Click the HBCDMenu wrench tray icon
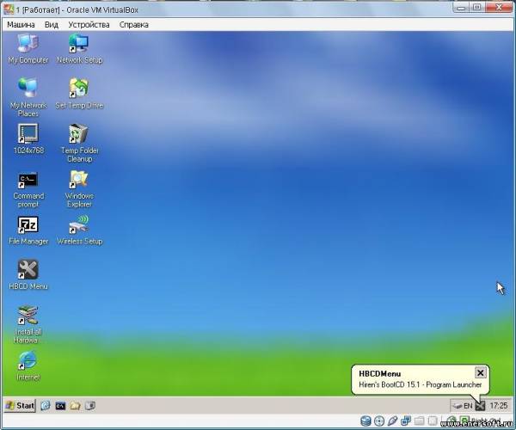The image size is (516, 430). [480, 406]
